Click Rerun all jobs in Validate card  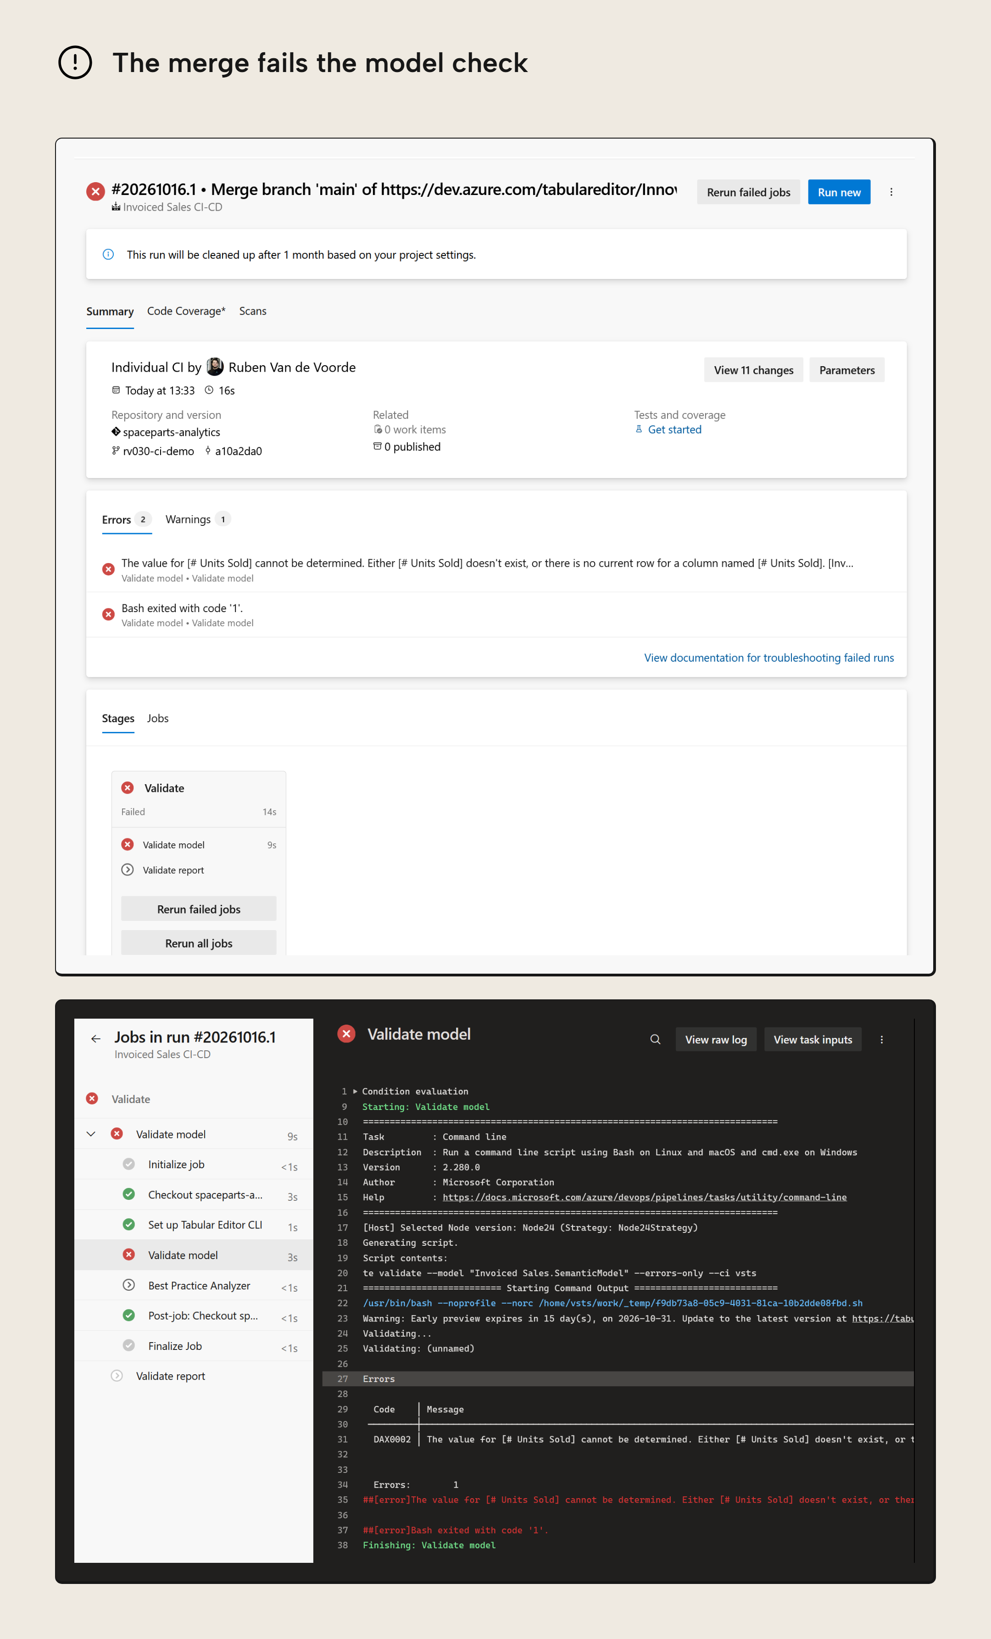199,942
